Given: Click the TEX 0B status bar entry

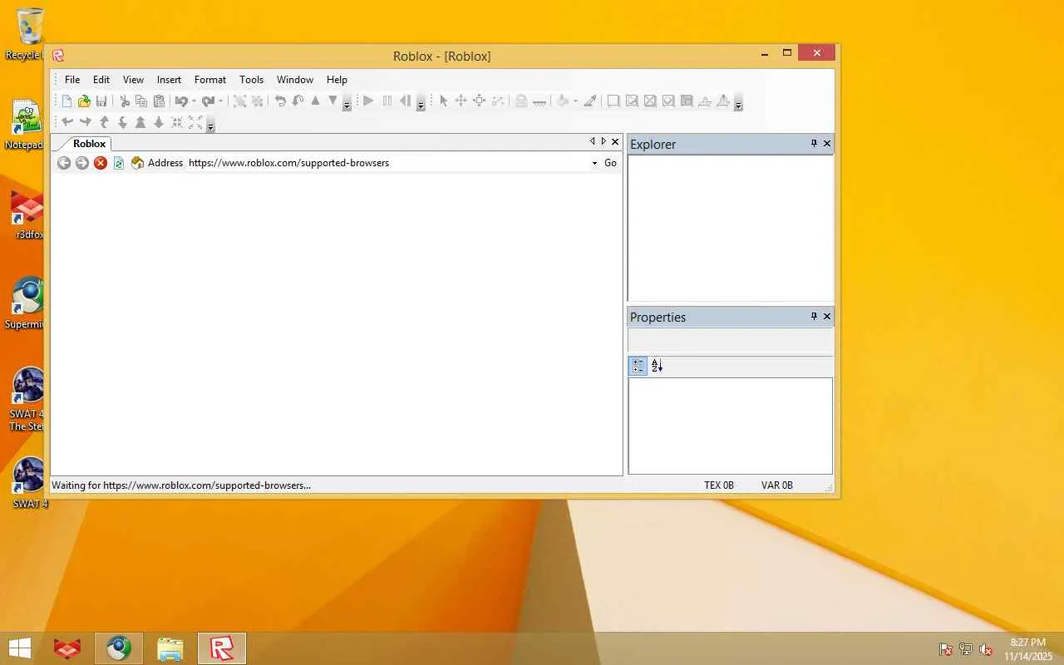Looking at the screenshot, I should 719,485.
